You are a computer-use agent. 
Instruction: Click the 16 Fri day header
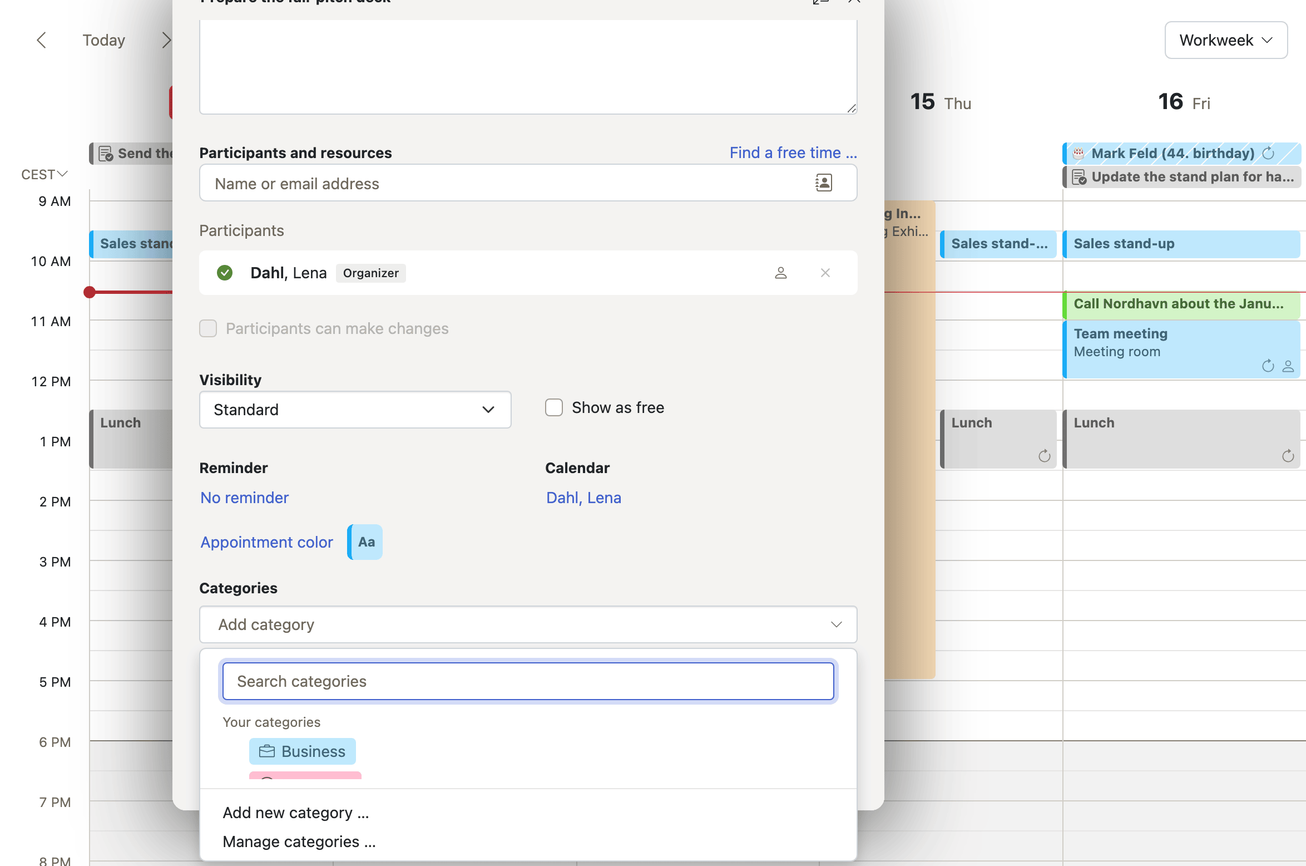[1184, 102]
